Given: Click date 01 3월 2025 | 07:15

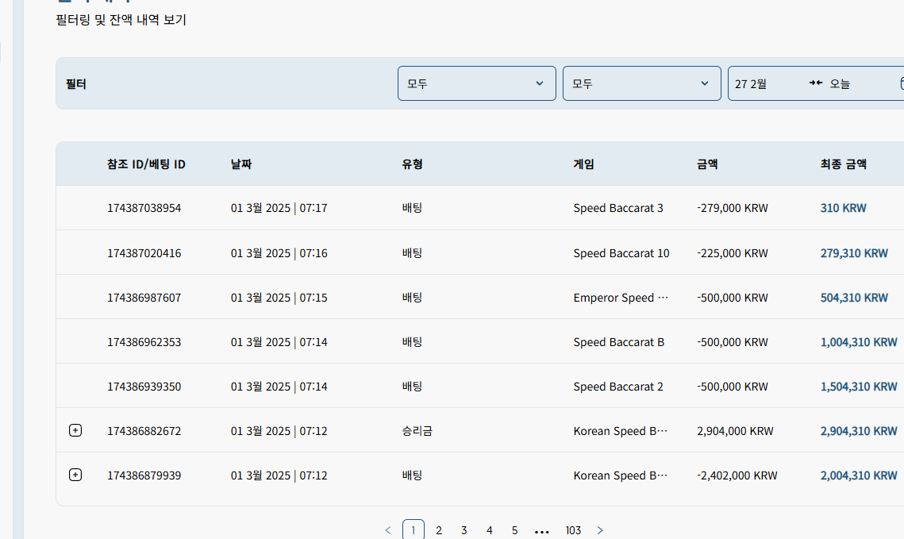Looking at the screenshot, I should (279, 298).
